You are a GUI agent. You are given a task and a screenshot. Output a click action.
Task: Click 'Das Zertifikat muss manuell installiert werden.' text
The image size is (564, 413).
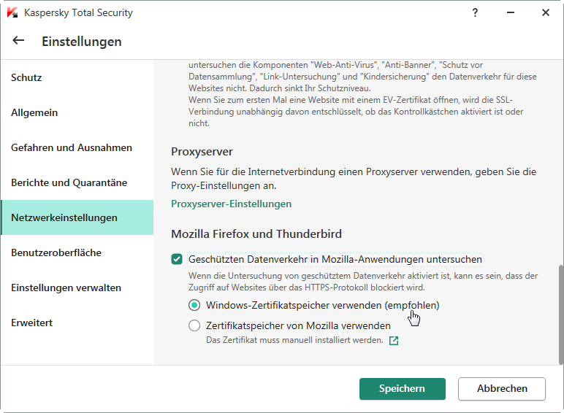click(x=294, y=340)
